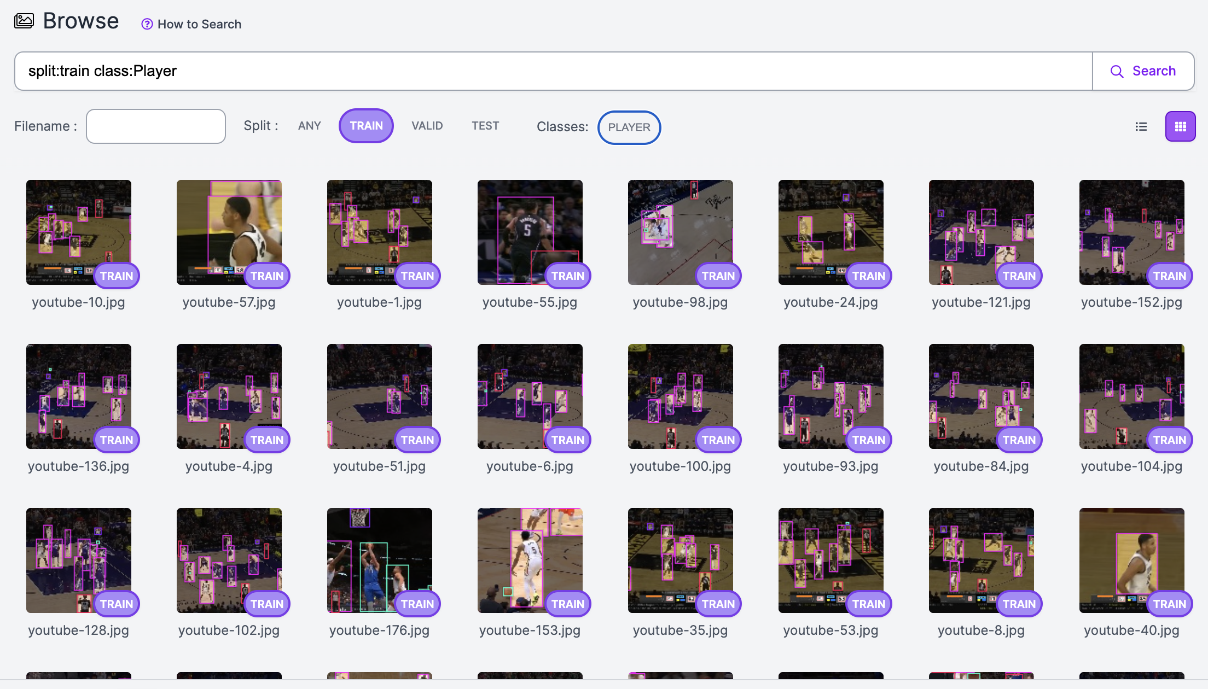Click the Filename filter input field
Viewport: 1208px width, 689px height.
(156, 126)
